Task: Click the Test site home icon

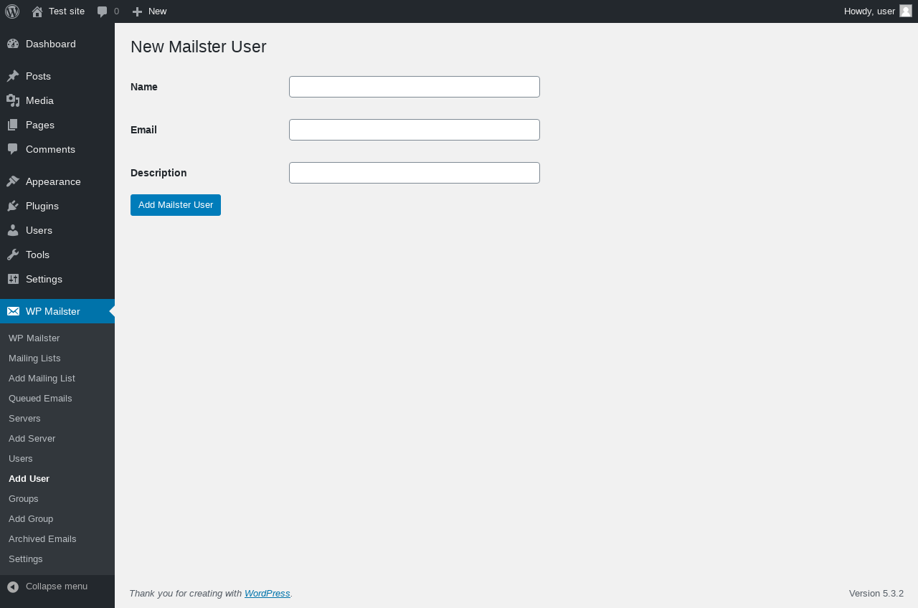Action: [x=37, y=11]
